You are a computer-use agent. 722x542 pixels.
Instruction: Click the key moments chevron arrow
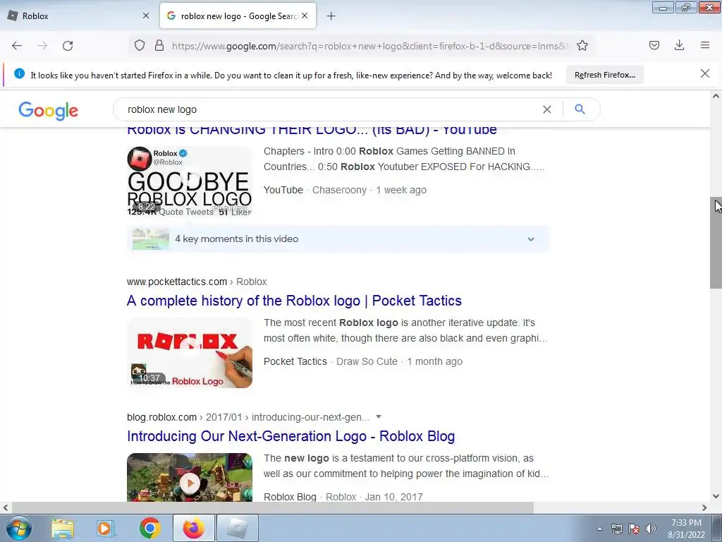point(530,239)
